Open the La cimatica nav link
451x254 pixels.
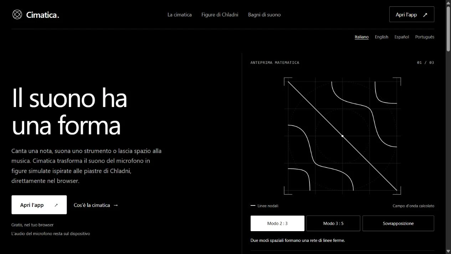point(180,15)
